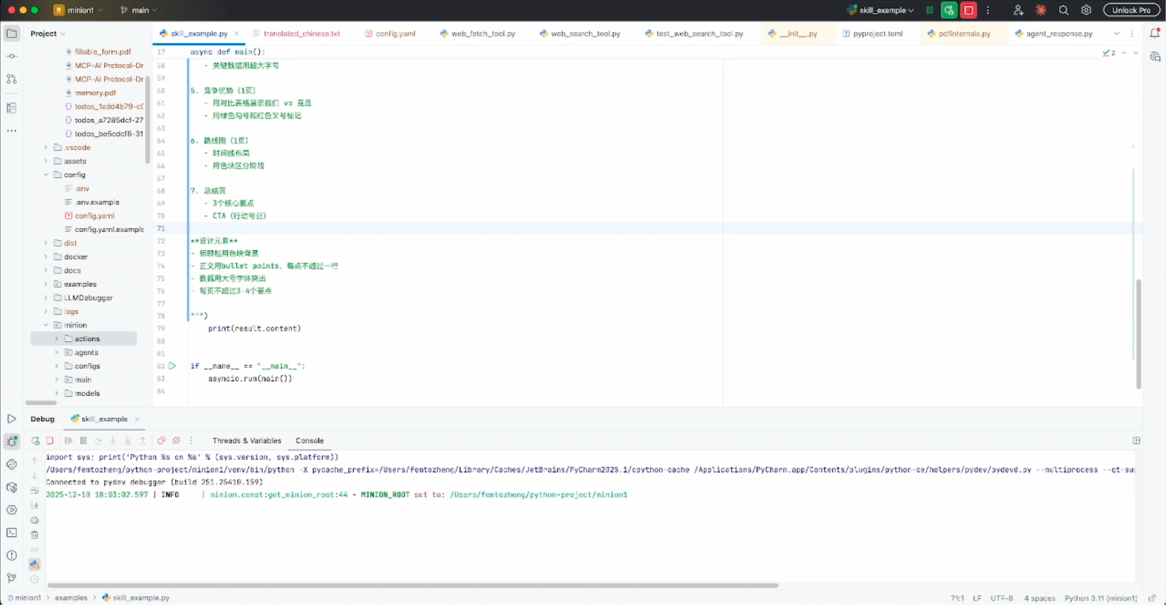Click the Clear All trash icon in console
This screenshot has width=1166, height=605.
click(x=34, y=535)
